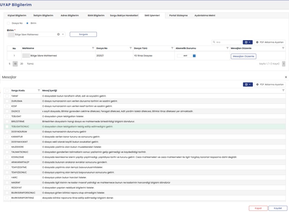This screenshot has width=289, height=212.
Task: Check the TARAF message checkbox
Action: pyautogui.click(x=7, y=96)
